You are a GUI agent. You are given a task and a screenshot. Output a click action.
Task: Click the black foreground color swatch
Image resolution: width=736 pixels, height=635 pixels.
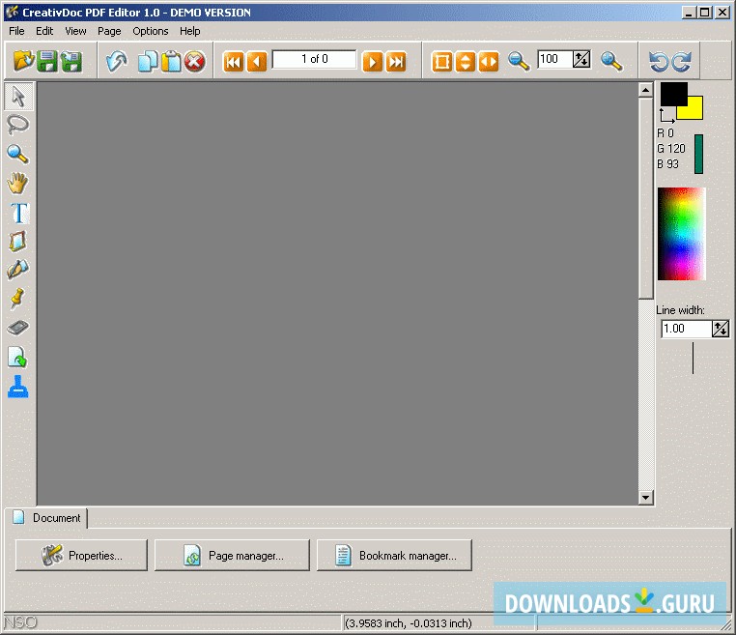click(x=672, y=93)
